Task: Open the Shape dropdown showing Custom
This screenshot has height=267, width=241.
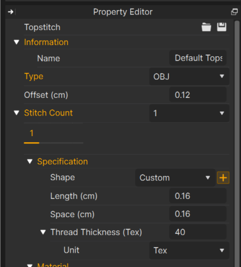Action: (175, 178)
